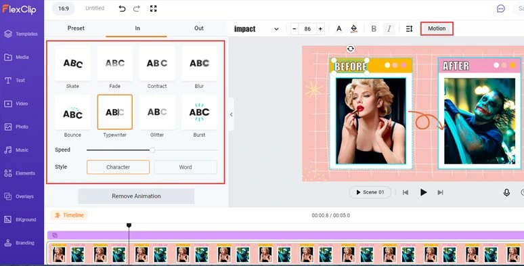The image size is (524, 266).
Task: Click the timeline playhead marker
Action: click(x=129, y=225)
